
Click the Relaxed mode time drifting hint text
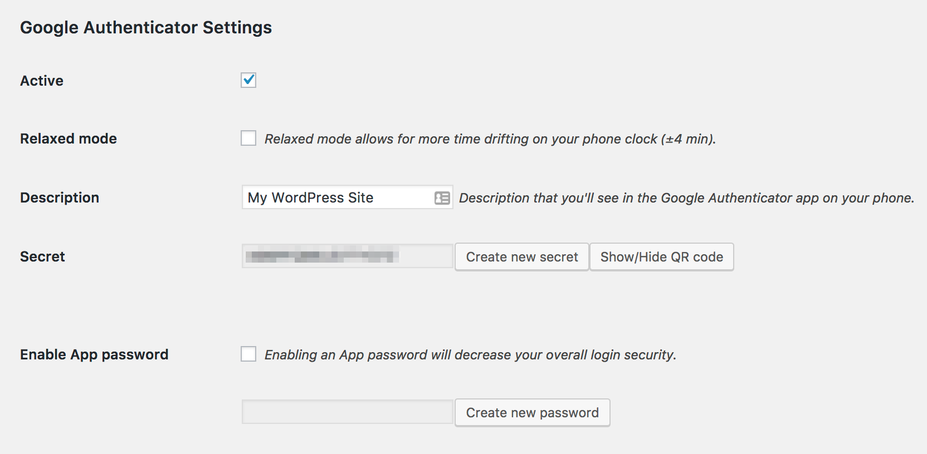tap(490, 139)
